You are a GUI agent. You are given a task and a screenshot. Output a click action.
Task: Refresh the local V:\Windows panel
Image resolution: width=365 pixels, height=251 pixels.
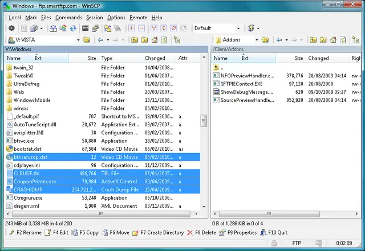(164, 40)
